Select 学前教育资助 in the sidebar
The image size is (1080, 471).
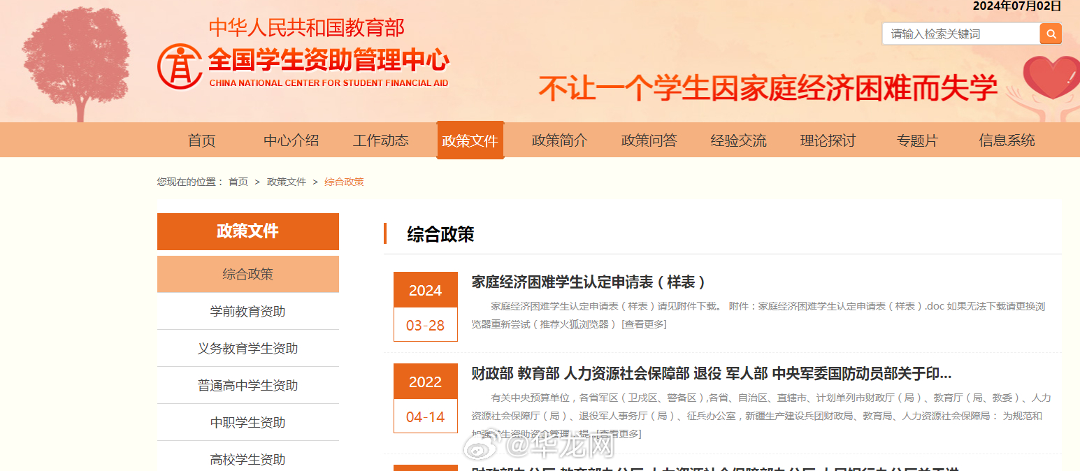point(248,311)
